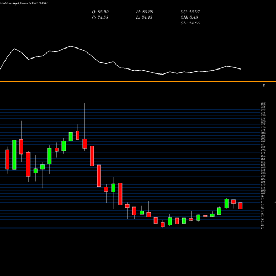Click the '91' price axis label
276x276 pixels.
(262, 199)
